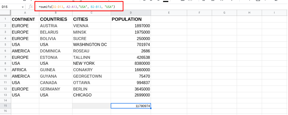Select row 14 header

[x=6, y=101]
